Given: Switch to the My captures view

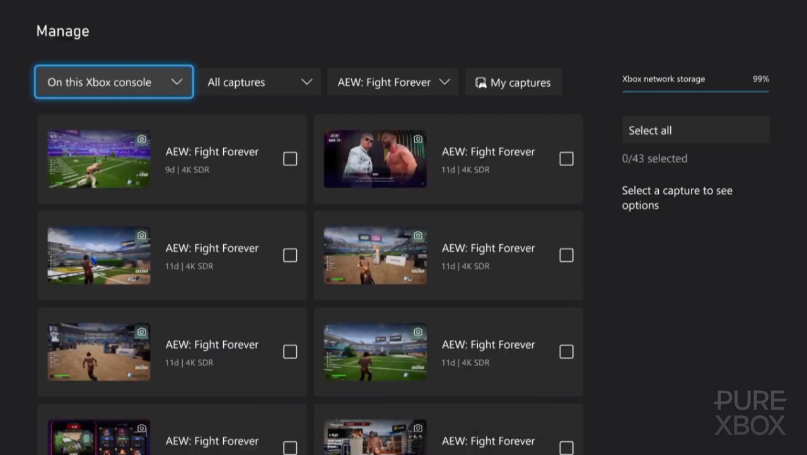Looking at the screenshot, I should coord(513,82).
